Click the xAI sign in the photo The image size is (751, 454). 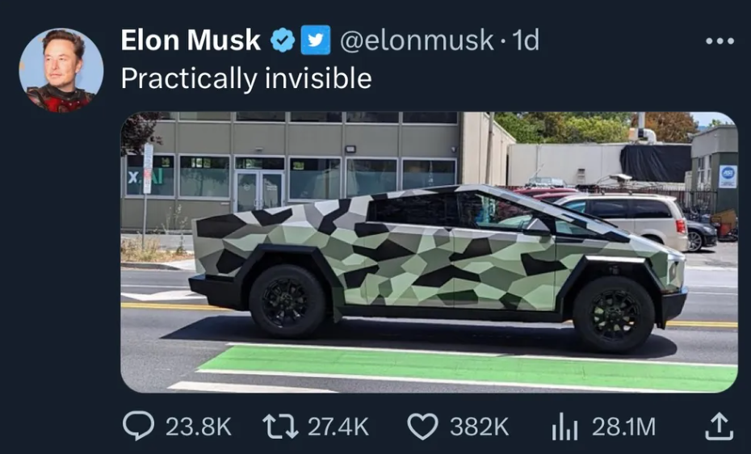(145, 177)
